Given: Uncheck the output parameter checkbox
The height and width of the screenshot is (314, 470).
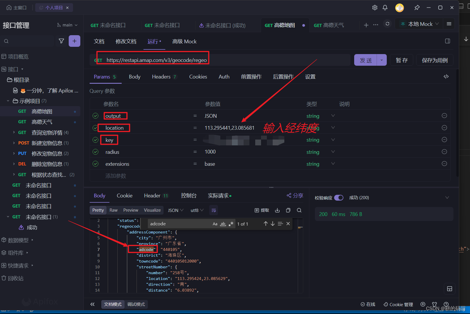Looking at the screenshot, I should 95,116.
